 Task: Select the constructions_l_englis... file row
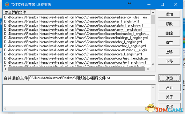point(77,50)
